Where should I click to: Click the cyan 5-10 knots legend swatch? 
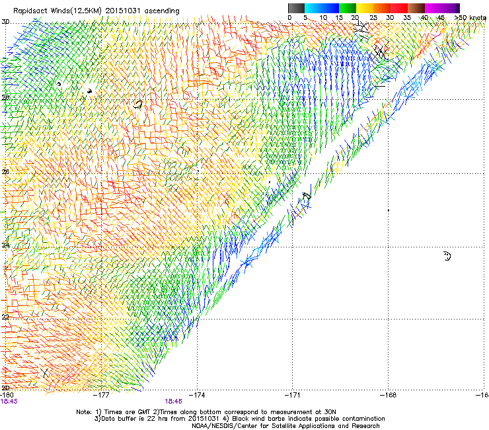(x=313, y=8)
